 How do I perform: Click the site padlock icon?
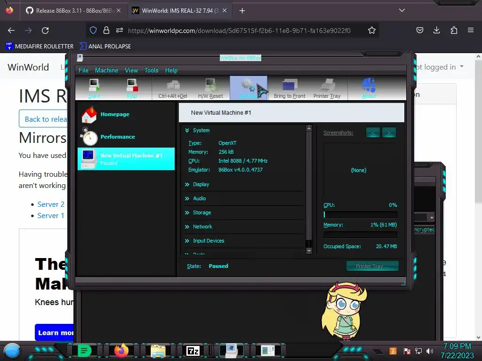[x=106, y=30]
